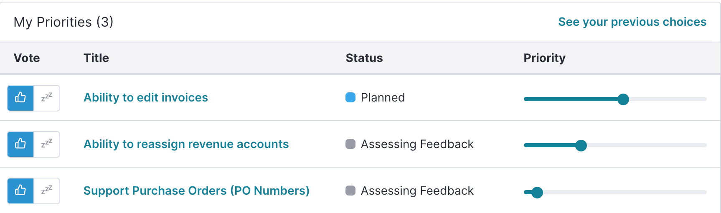The width and height of the screenshot is (721, 213).
Task: Click priority slider handle for reassign revenue accounts
Action: [581, 145]
